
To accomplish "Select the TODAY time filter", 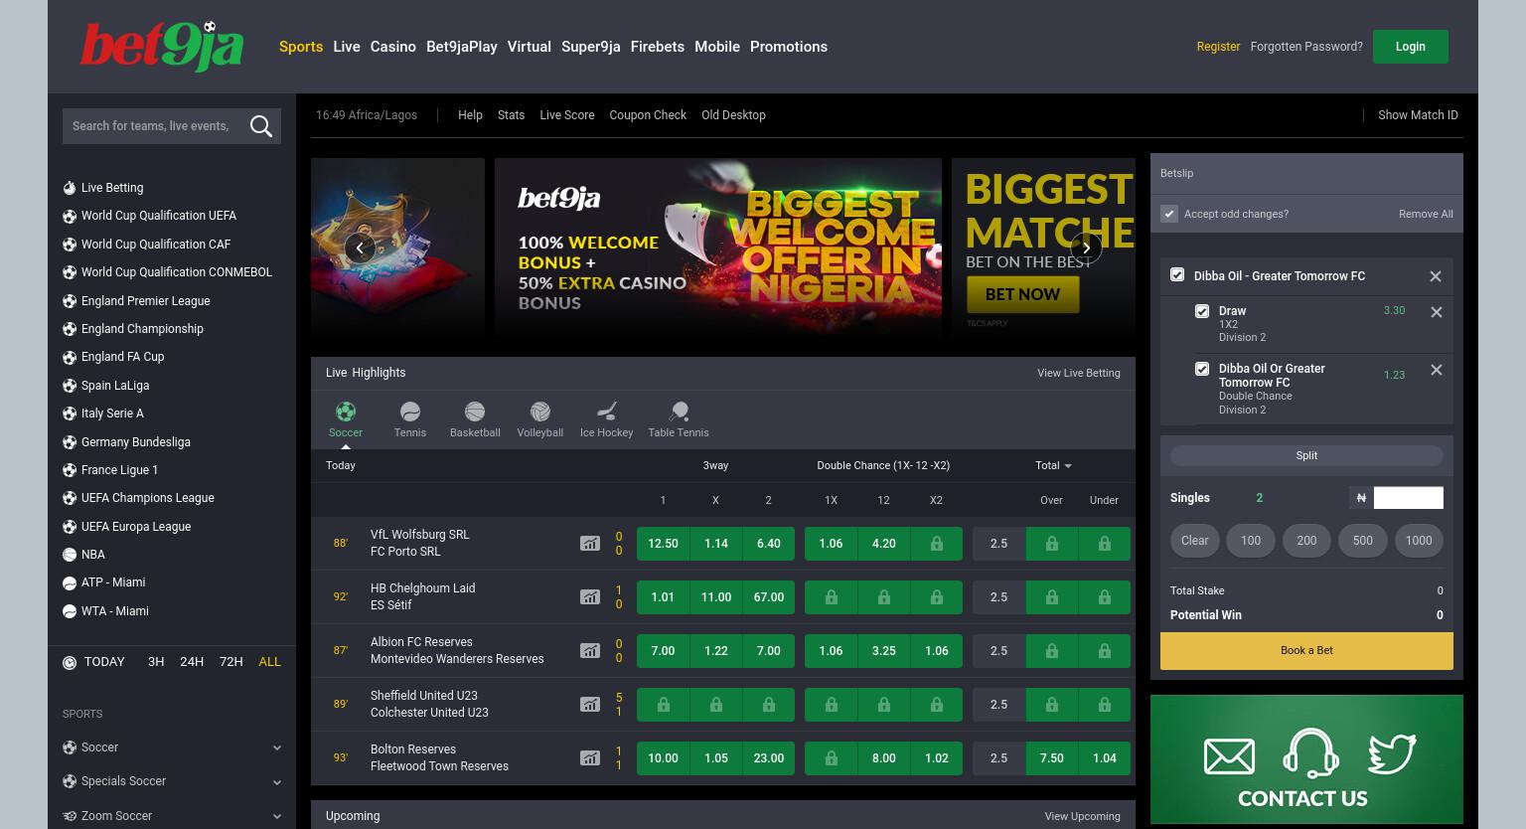I will click(104, 662).
